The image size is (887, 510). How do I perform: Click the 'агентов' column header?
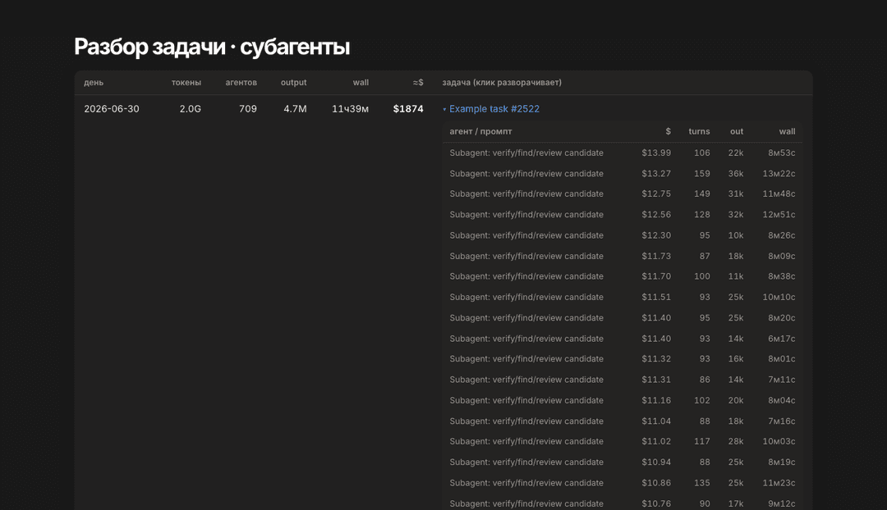[x=241, y=83]
